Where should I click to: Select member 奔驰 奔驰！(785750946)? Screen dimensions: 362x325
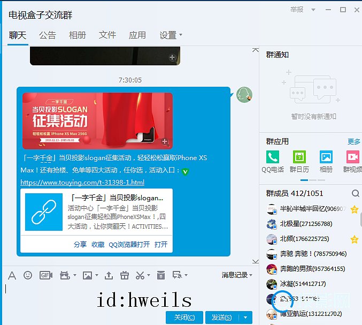[313, 254]
